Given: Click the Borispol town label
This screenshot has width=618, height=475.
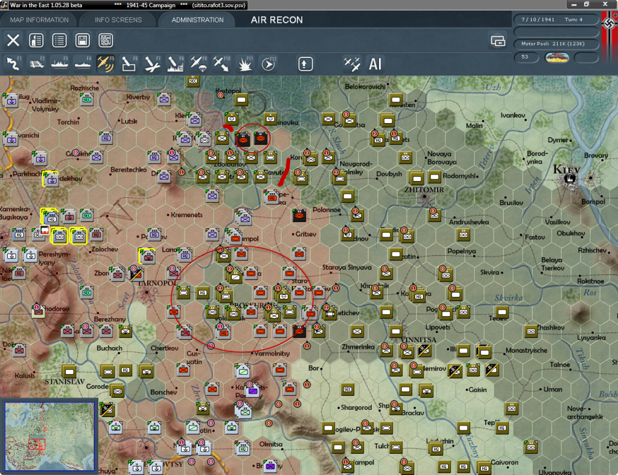Looking at the screenshot, I should click(x=593, y=202).
